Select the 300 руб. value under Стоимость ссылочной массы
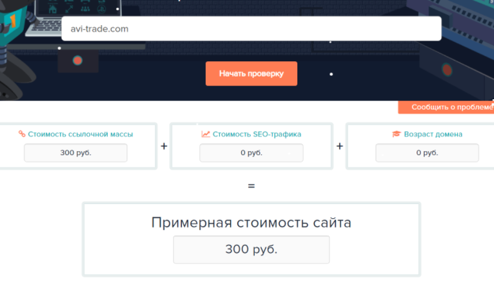This screenshot has width=494, height=282. click(75, 153)
